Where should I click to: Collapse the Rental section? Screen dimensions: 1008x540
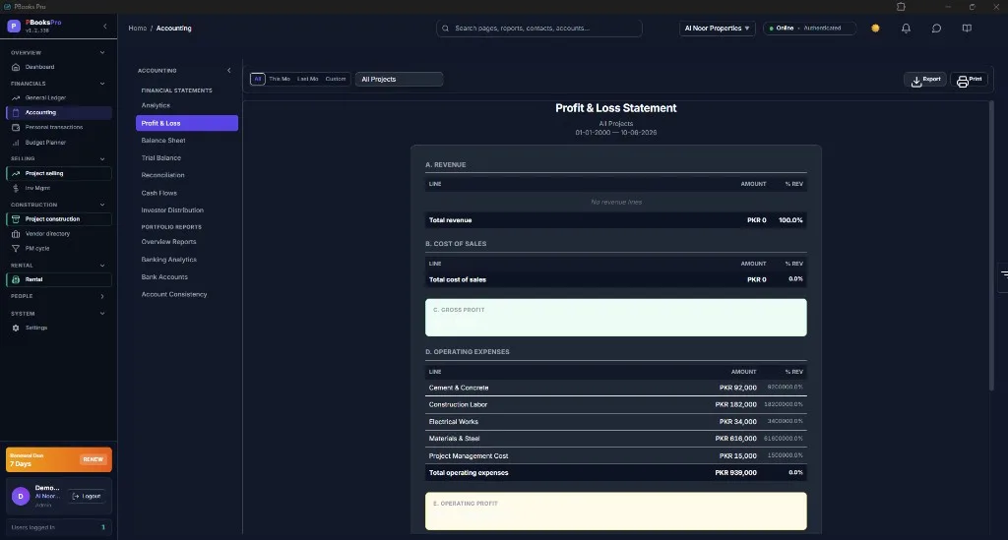coord(102,266)
